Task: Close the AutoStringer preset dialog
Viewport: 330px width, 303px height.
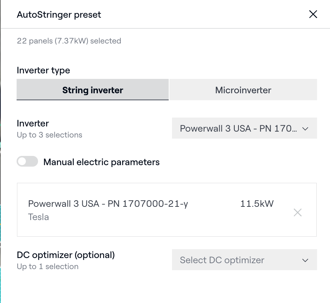Action: coord(313,14)
